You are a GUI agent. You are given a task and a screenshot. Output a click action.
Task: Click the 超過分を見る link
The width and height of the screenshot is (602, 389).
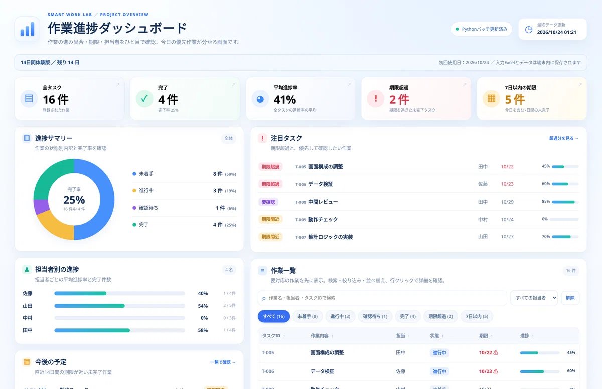point(564,138)
